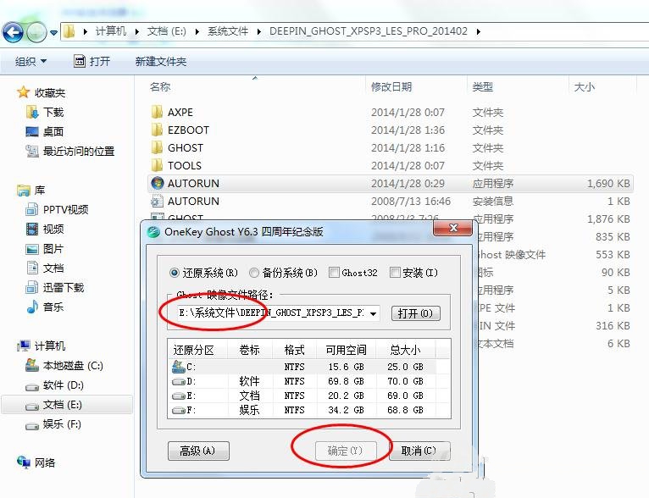
Task: Click the 打开 toolbar item
Action: pos(92,61)
